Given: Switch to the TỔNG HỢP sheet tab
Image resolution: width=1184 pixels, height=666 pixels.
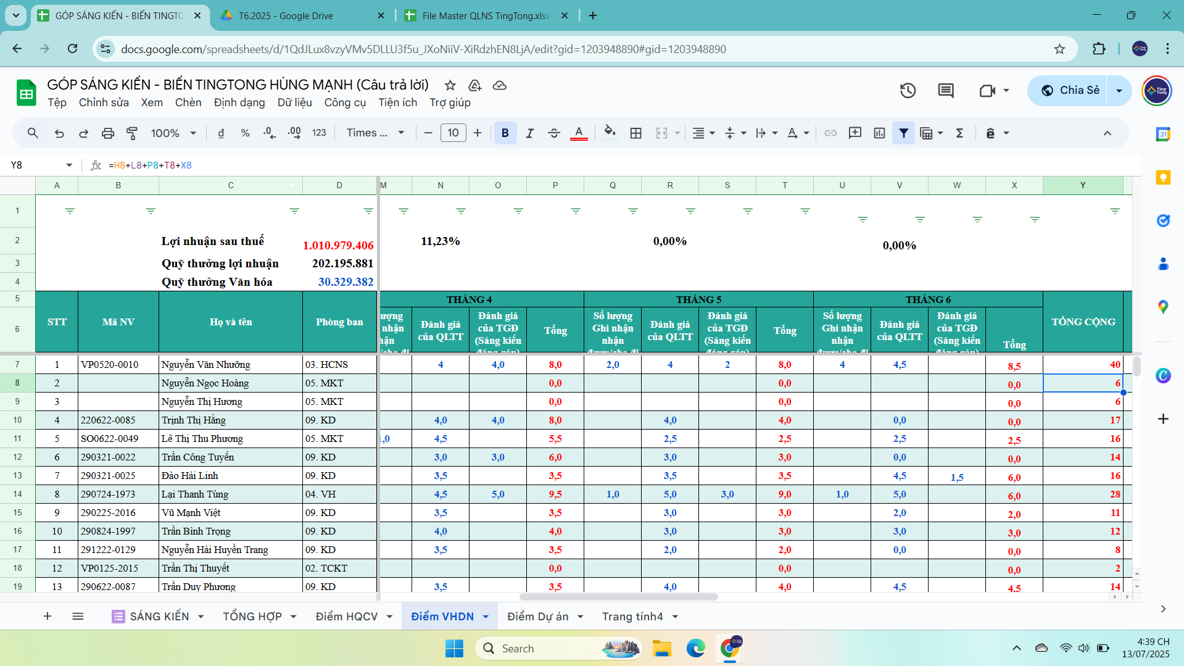Looking at the screenshot, I should 252,616.
